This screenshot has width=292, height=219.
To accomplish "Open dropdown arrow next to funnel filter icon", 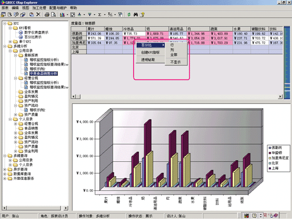I will 95,15.
